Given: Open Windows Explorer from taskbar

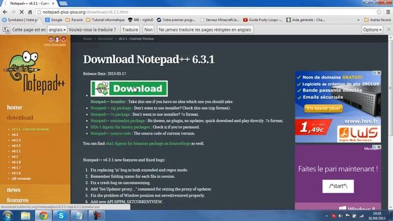Looking at the screenshot, I should point(25,215).
